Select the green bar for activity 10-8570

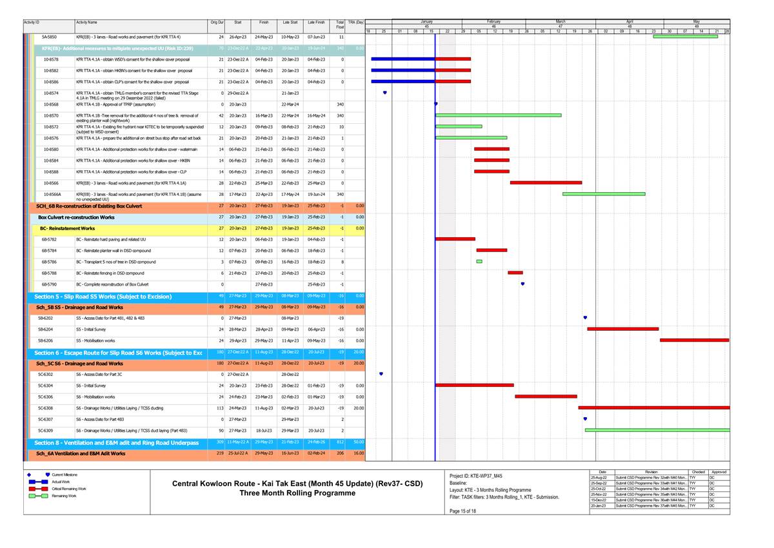pos(498,115)
